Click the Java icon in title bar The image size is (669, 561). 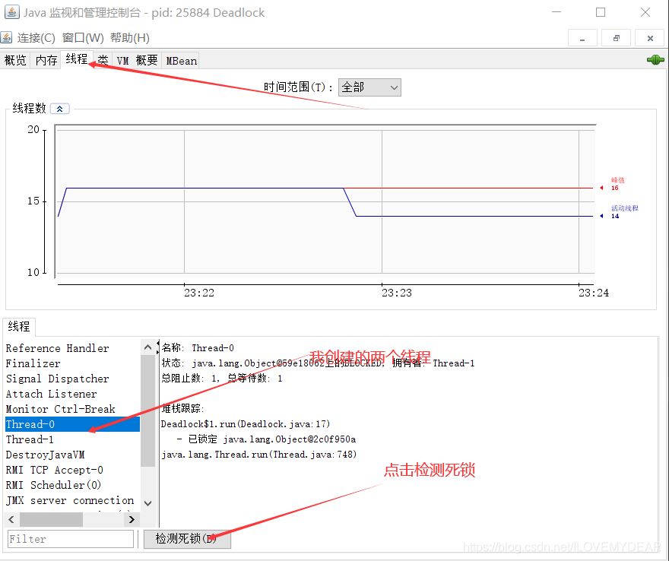point(11,12)
